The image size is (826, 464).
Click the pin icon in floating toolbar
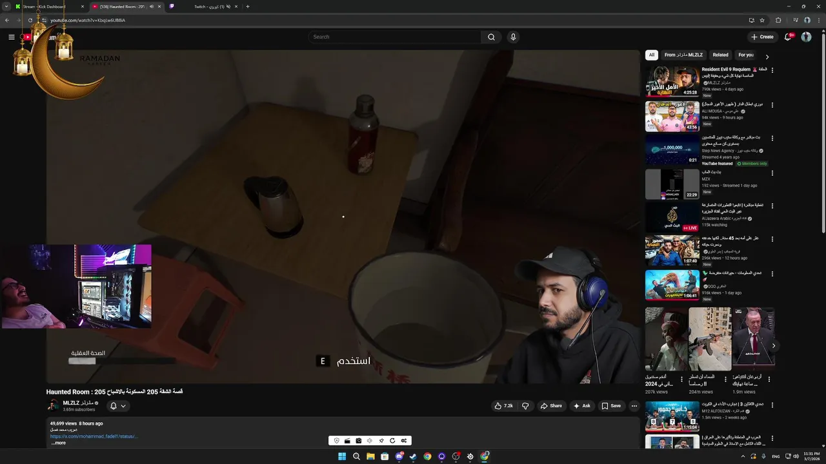click(381, 441)
